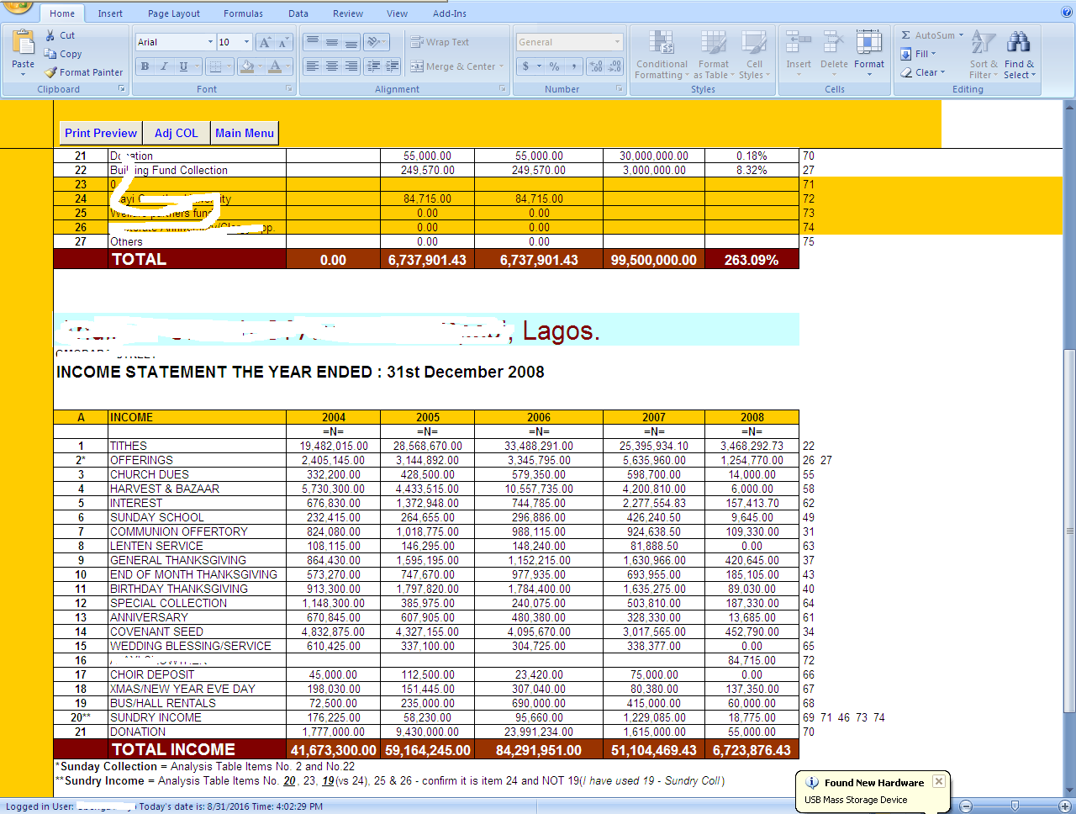The width and height of the screenshot is (1076, 814).
Task: Click the Main Menu button
Action: (245, 133)
